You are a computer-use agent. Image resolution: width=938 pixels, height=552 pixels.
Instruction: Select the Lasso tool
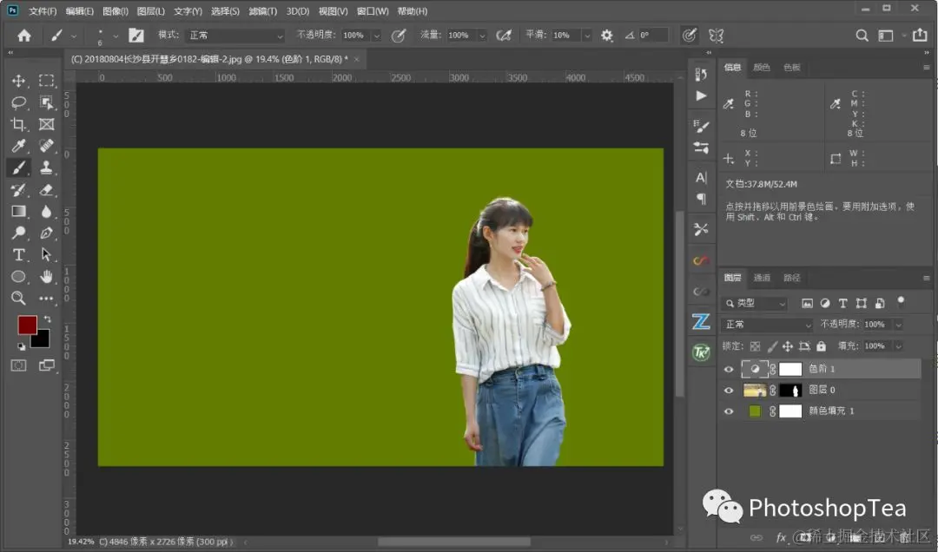click(x=18, y=102)
